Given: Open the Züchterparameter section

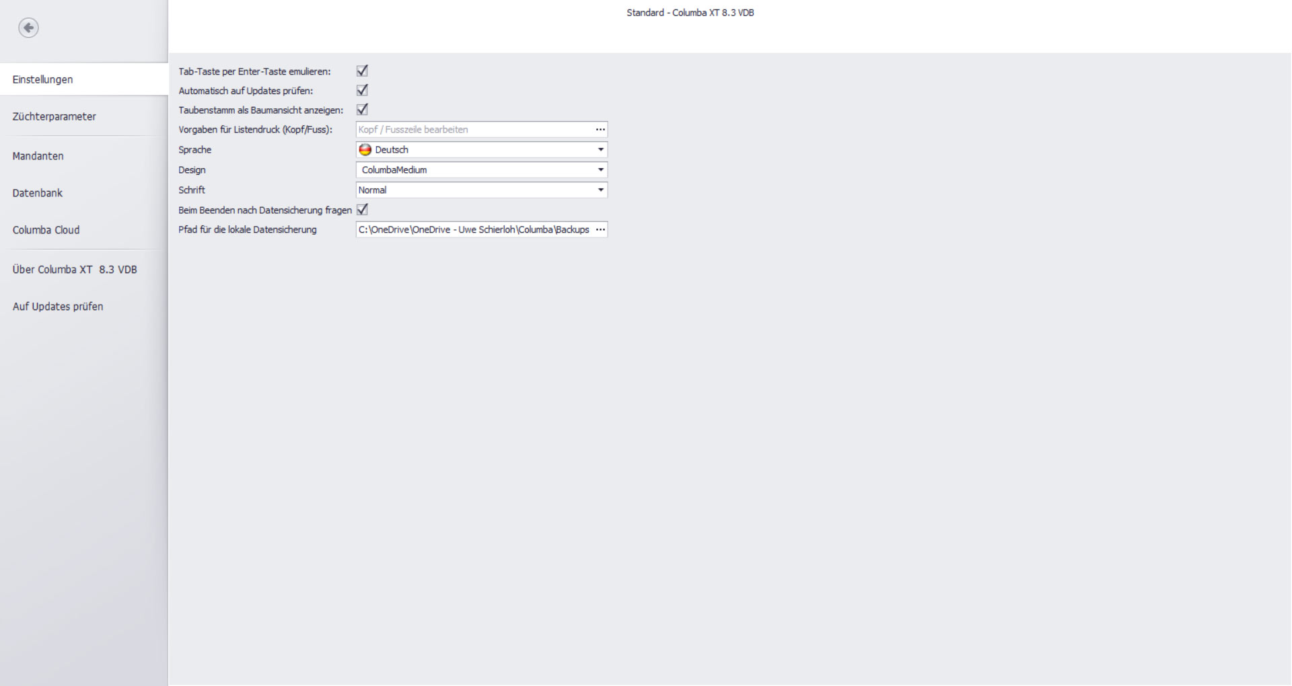Looking at the screenshot, I should 55,116.
